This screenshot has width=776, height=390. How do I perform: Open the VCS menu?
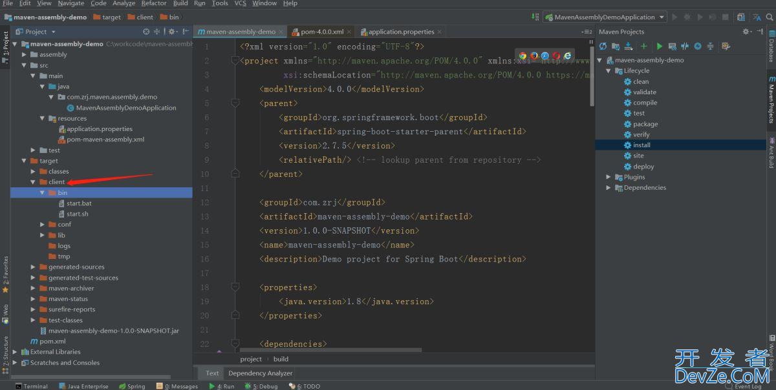pos(240,3)
